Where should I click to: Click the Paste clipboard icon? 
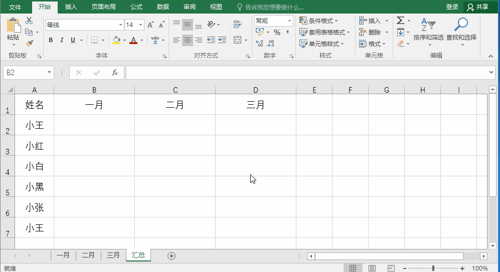tap(14, 26)
